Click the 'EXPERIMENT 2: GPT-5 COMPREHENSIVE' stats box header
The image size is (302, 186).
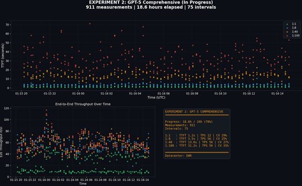point(194,112)
